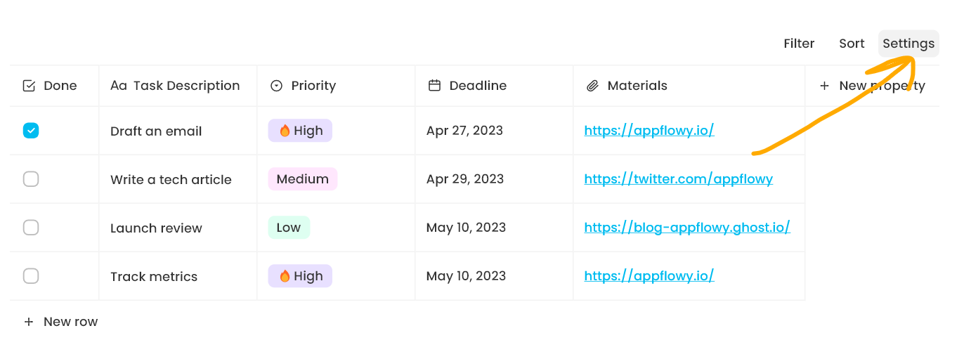Tick the Track metrics checkbox
Viewport: 964px width, 359px height.
pos(31,276)
